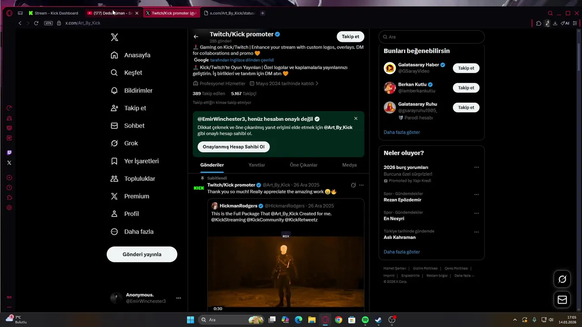The width and height of the screenshot is (582, 327).
Task: Follow Twitch/Kick promoter with Takip et
Action: pyautogui.click(x=351, y=37)
